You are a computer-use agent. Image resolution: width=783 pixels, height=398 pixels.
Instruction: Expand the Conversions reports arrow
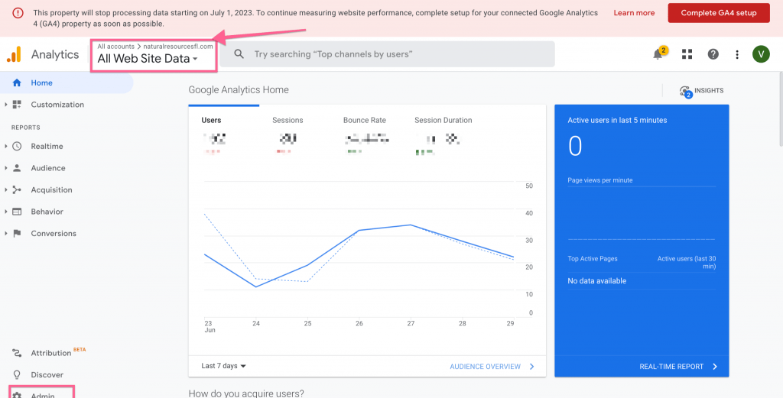(5, 234)
